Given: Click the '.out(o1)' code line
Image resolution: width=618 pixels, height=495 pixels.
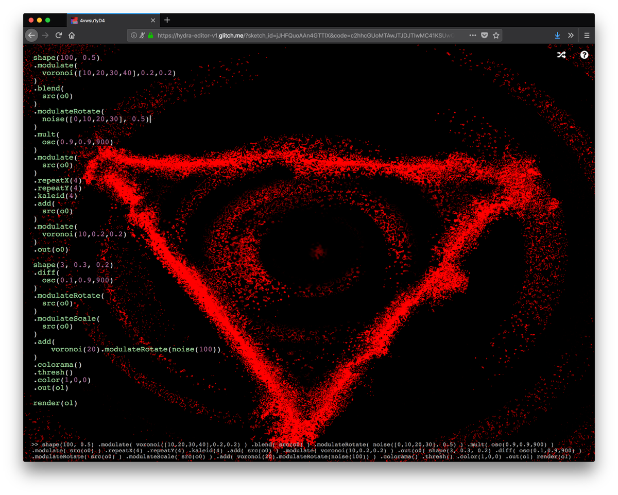Looking at the screenshot, I should [x=51, y=388].
